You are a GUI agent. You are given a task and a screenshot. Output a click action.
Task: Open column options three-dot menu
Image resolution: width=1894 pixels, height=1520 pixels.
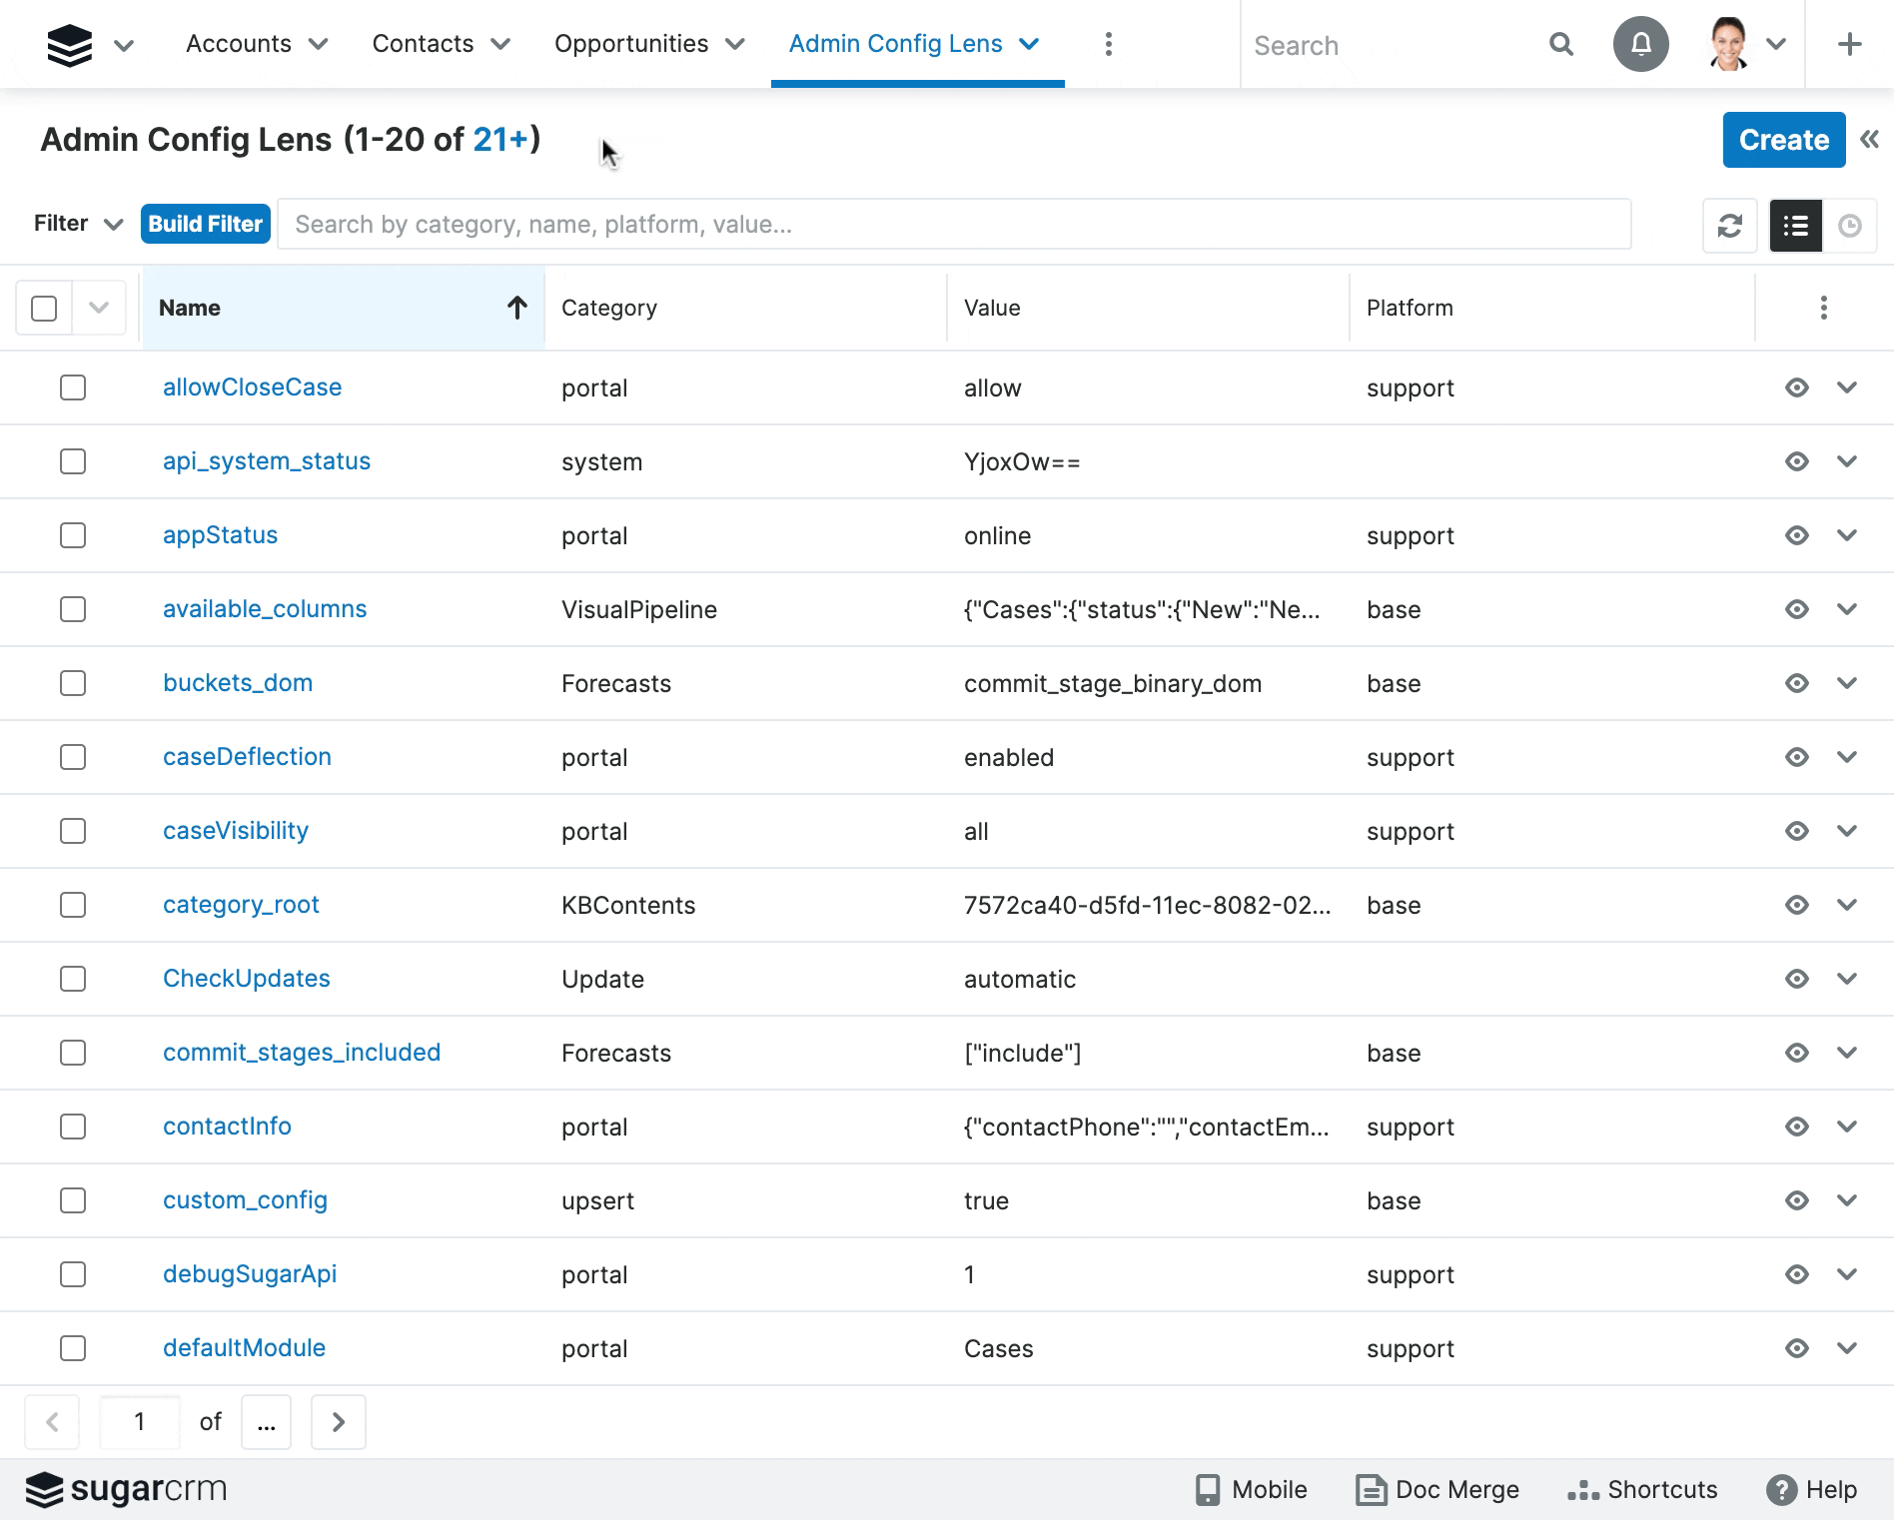click(1823, 308)
